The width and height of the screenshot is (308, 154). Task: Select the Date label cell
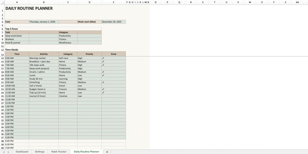coord(17,22)
